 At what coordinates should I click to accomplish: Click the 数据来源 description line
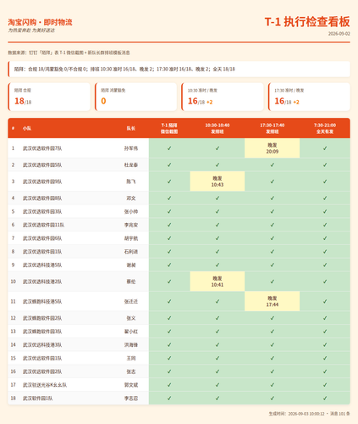69,53
